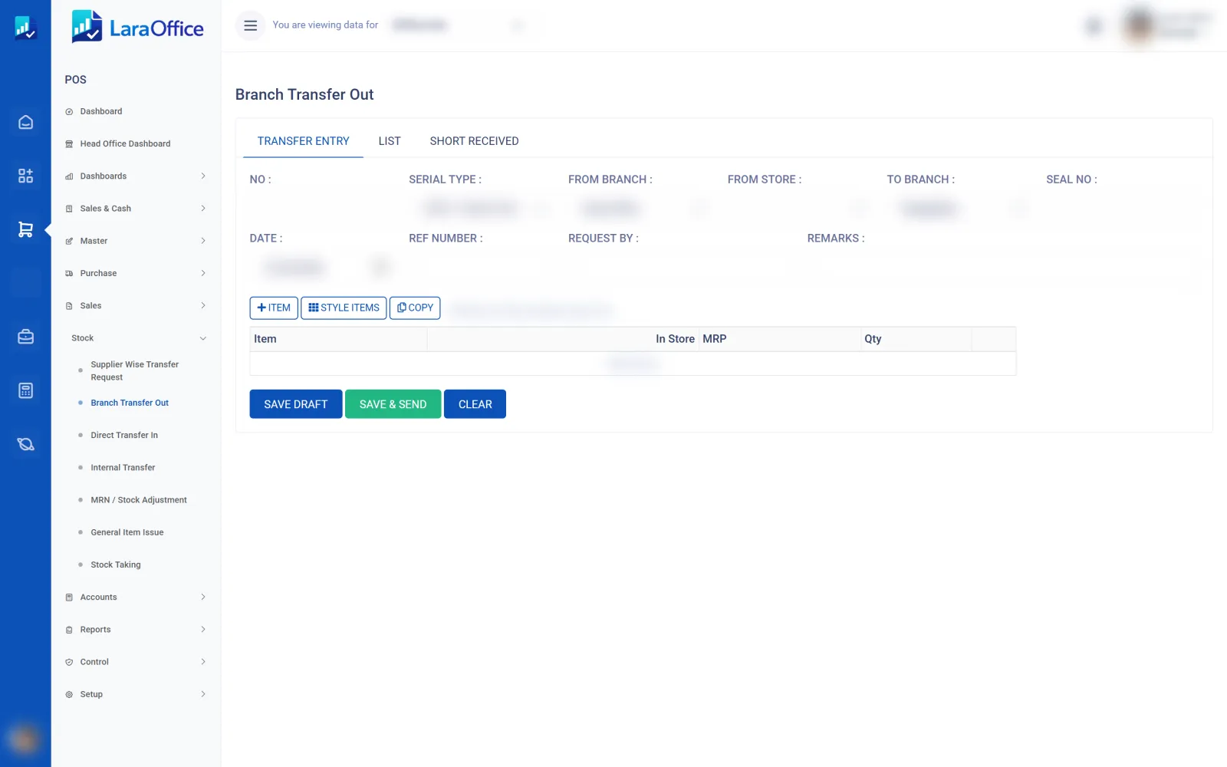Click the COPY button
The image size is (1227, 767).
tap(415, 308)
